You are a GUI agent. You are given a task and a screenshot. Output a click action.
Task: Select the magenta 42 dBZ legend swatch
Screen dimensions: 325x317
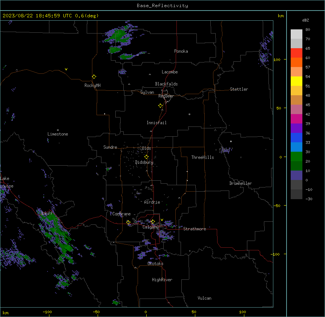[296, 119]
